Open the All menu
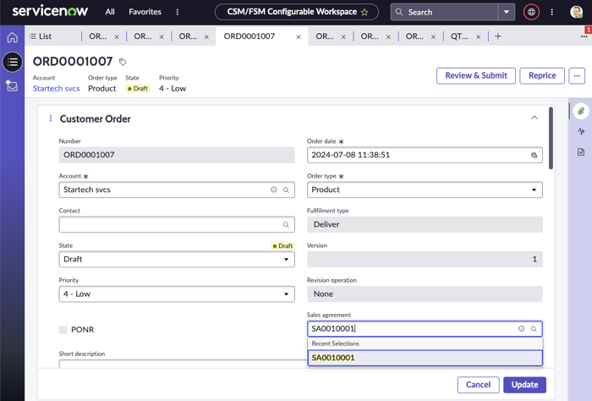The image size is (592, 401). click(110, 12)
